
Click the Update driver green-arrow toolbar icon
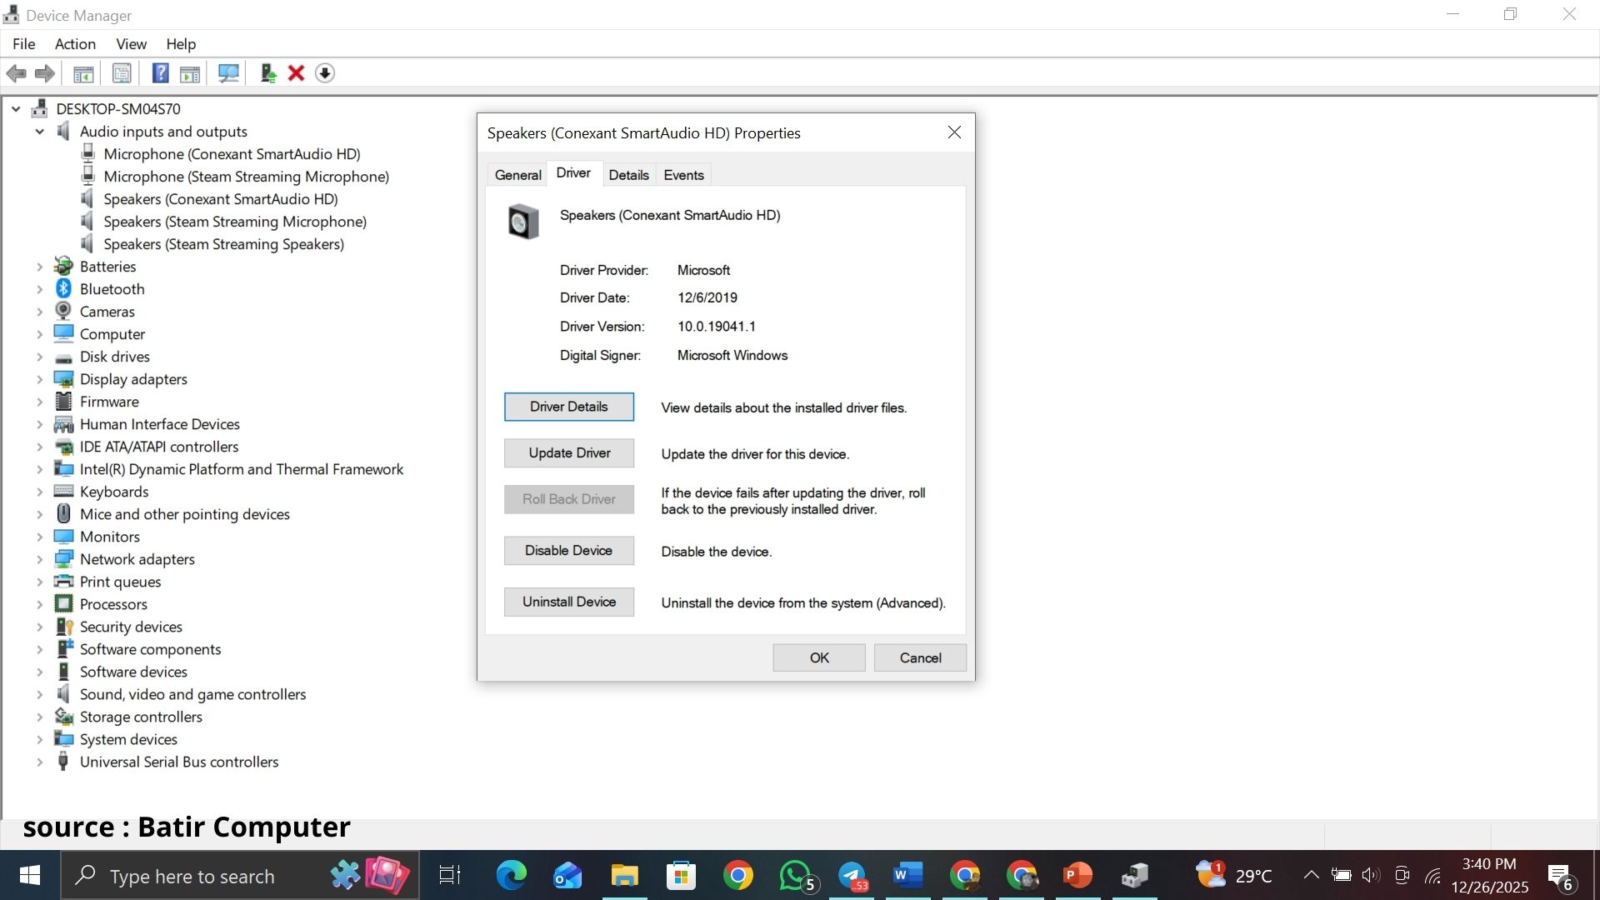268,73
